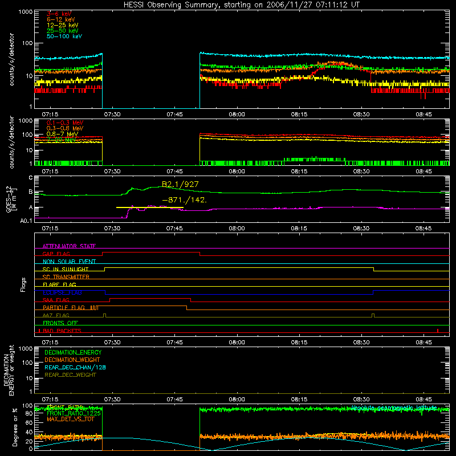Screen dimensions: 456x456
Task: Select the PARTICLE_FLAG label
Action: coord(64,308)
